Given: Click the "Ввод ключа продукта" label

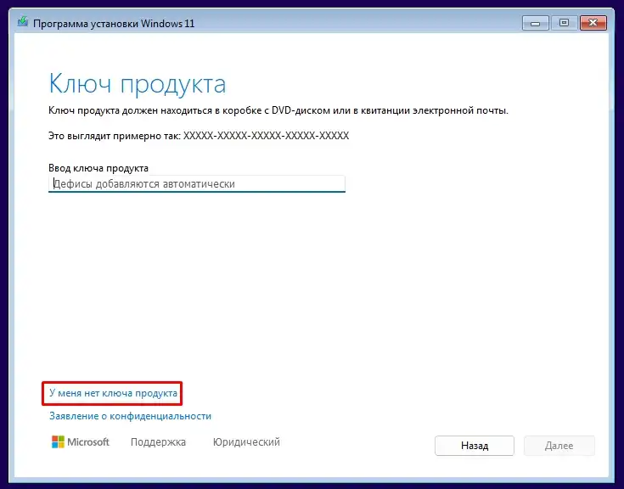Looking at the screenshot, I should pos(98,168).
